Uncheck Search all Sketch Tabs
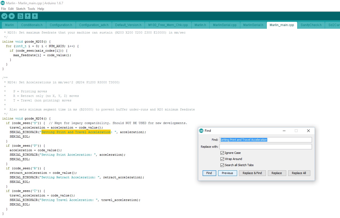This screenshot has width=340, height=218. point(222,165)
